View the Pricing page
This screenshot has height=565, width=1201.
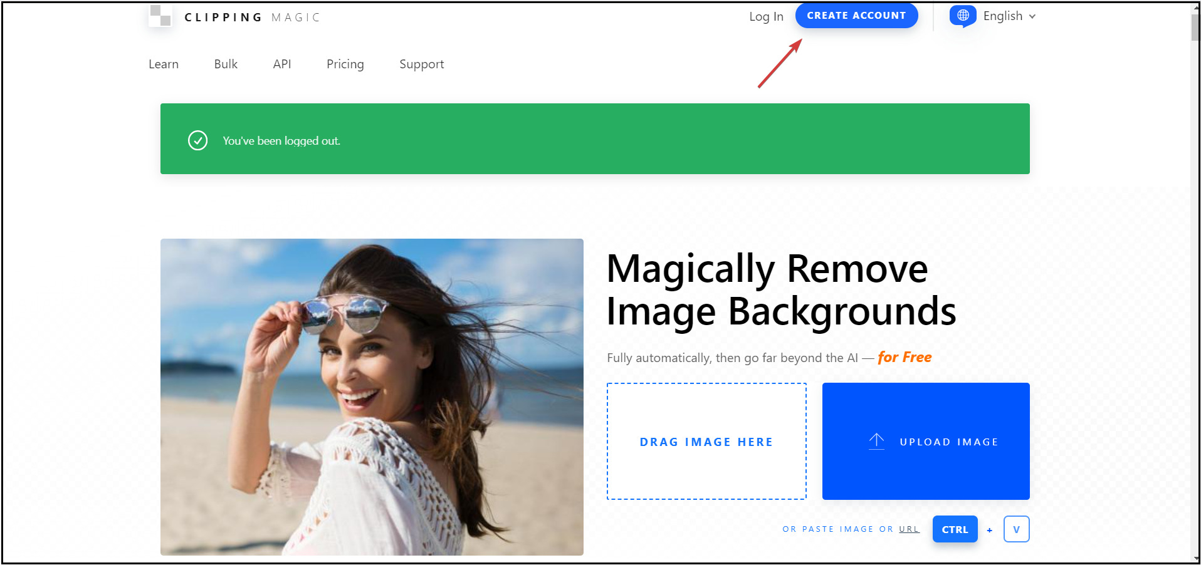[345, 64]
